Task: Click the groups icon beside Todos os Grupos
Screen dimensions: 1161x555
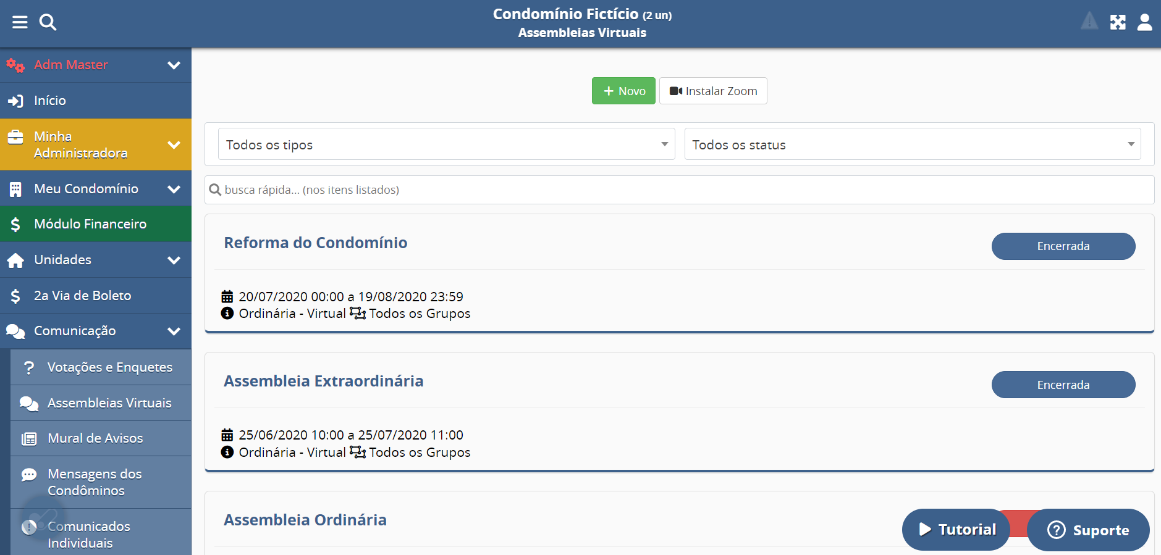Action: pyautogui.click(x=357, y=314)
